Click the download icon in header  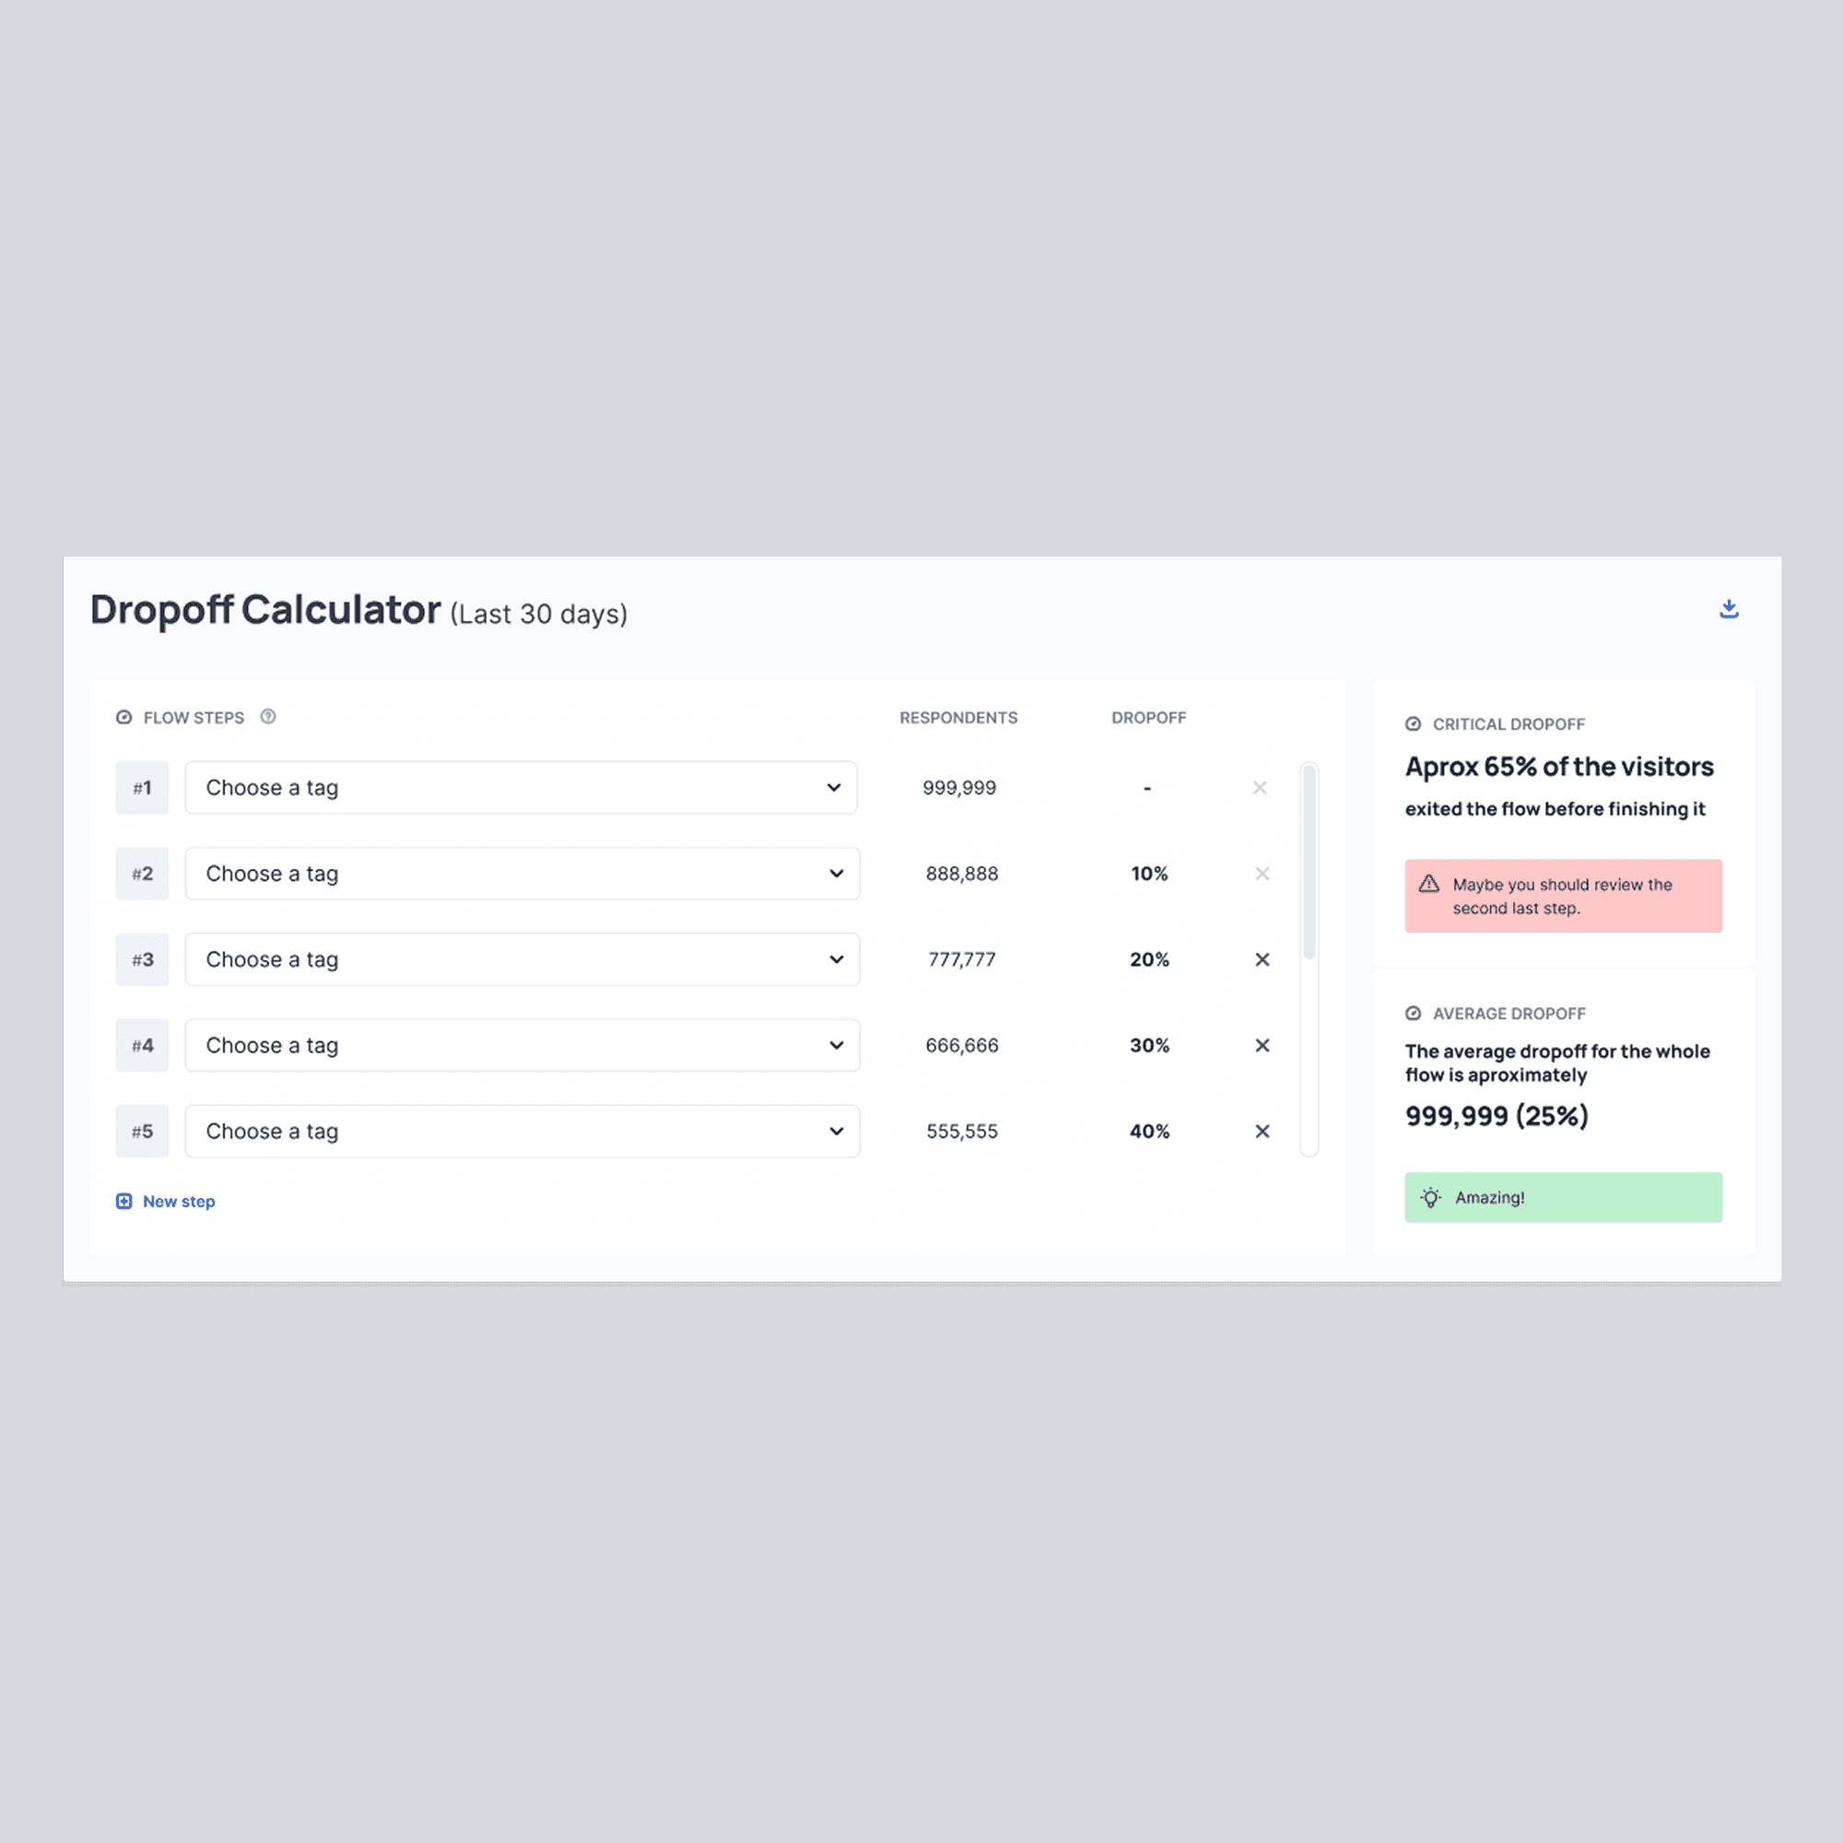tap(1729, 608)
